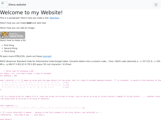Select the bold word in paragraph
This screenshot has width=161, height=120.
click(29, 23)
